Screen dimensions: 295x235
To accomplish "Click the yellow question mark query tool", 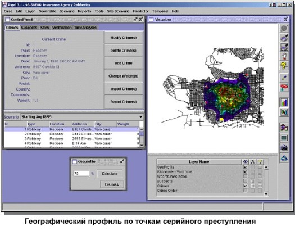I will [284, 65].
